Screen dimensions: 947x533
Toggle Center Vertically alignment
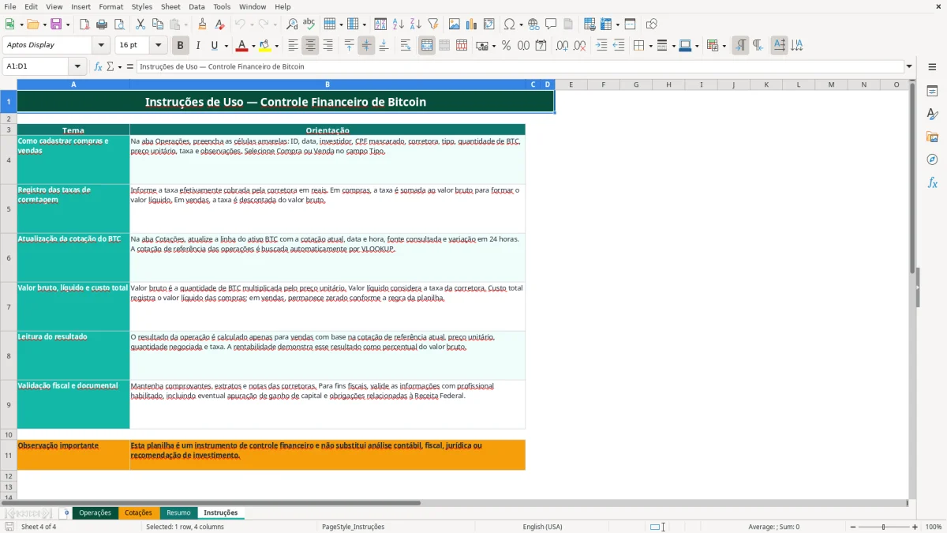click(x=366, y=46)
